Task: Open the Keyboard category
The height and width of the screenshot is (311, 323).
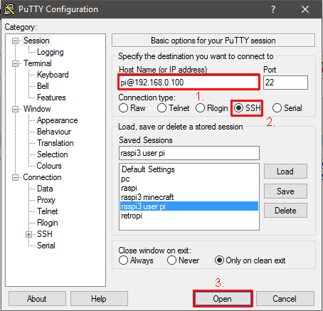Action: [x=53, y=75]
